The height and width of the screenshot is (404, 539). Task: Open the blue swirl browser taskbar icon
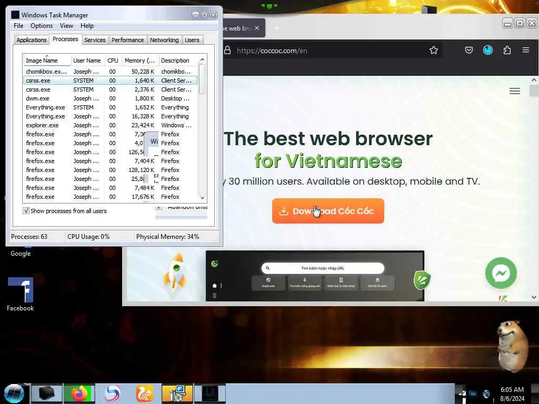point(113,393)
